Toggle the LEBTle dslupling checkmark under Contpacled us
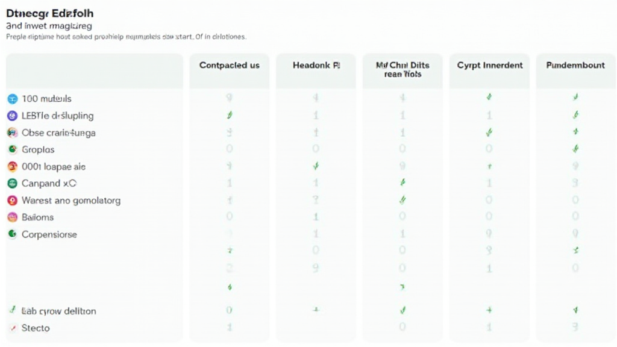 (x=230, y=115)
